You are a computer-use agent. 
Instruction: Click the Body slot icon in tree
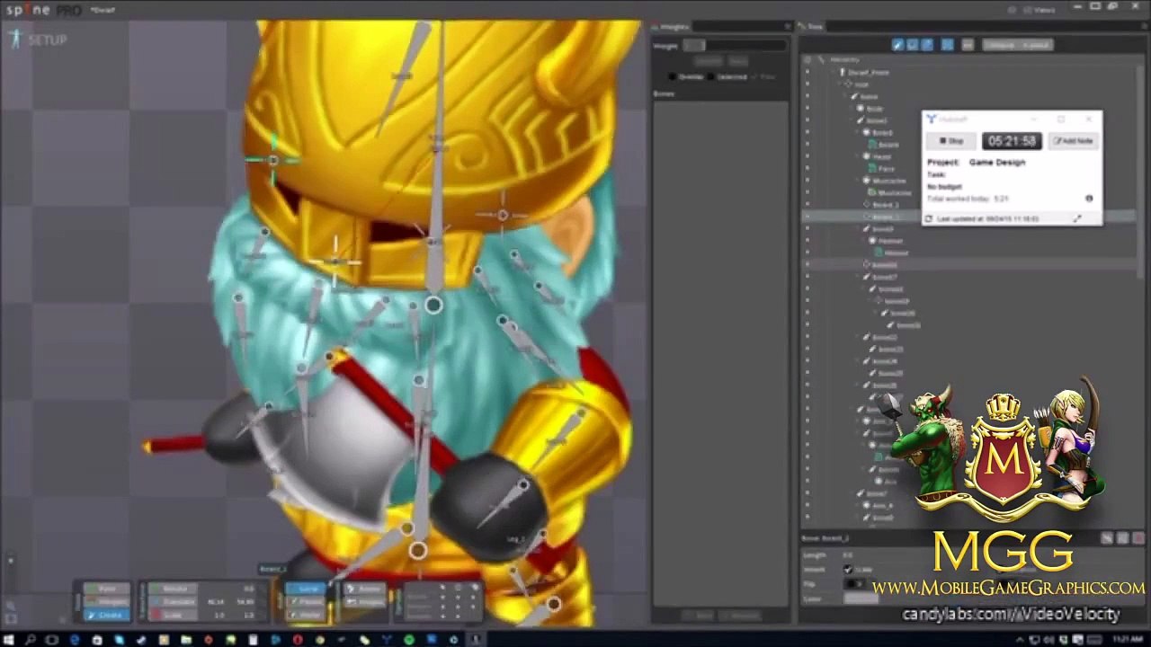coord(861,108)
